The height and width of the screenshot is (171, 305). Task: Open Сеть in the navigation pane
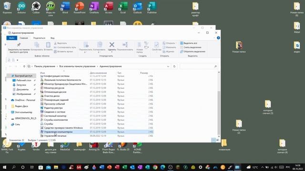tap(15, 124)
